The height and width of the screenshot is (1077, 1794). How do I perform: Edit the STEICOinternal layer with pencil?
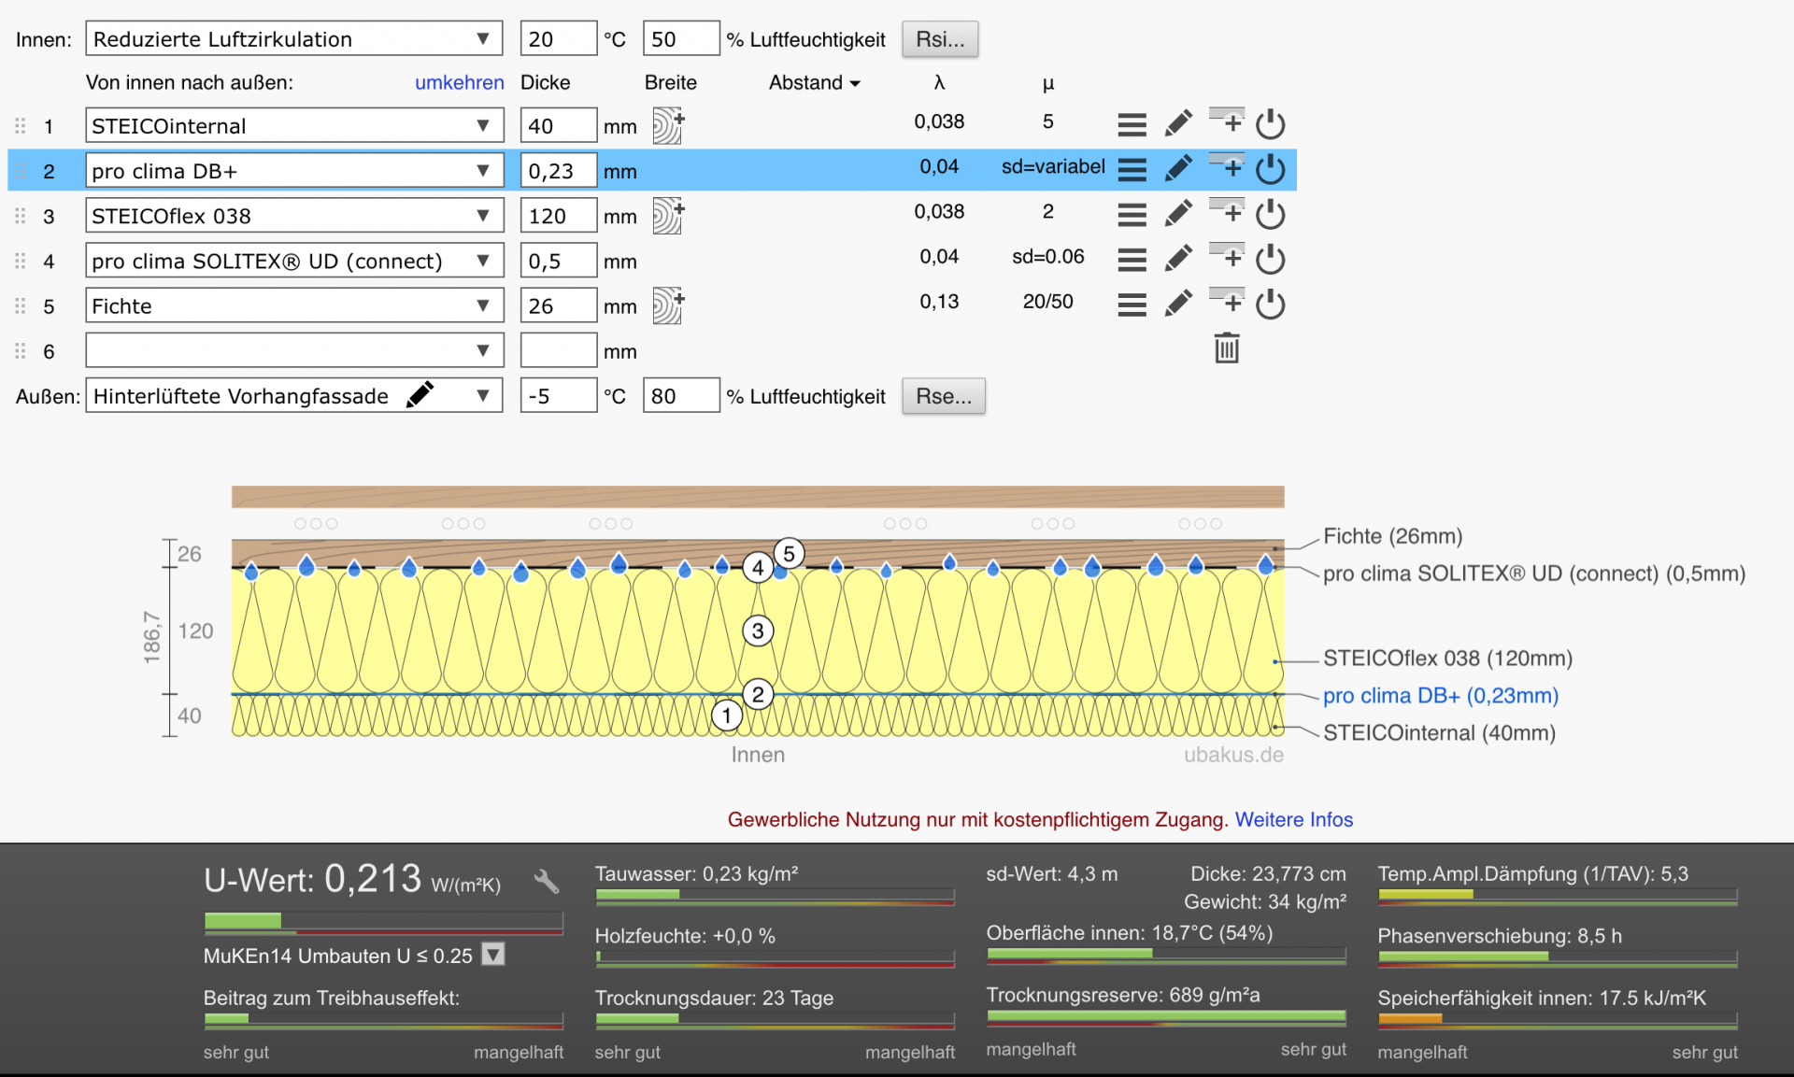[1178, 123]
